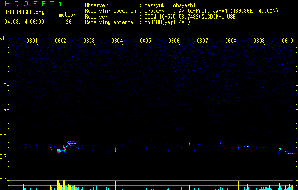
Task: Select the file name 0408140600.png
Action: (x=24, y=12)
